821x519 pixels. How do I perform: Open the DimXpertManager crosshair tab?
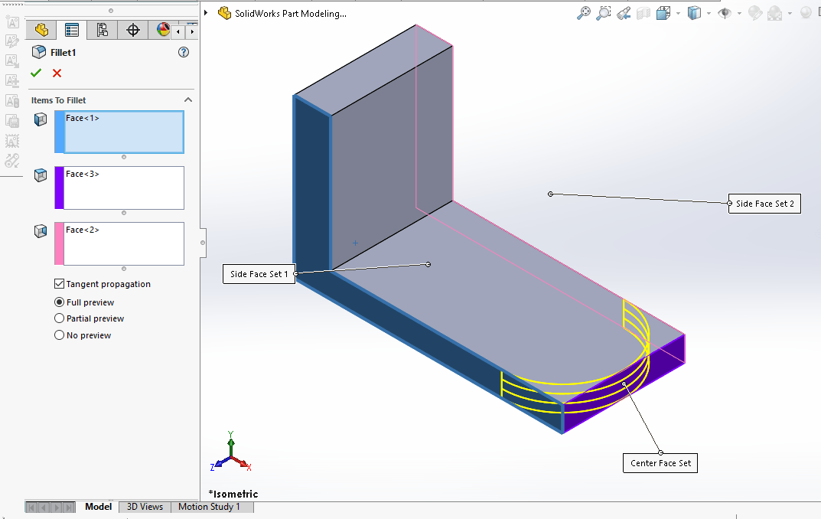tap(132, 30)
